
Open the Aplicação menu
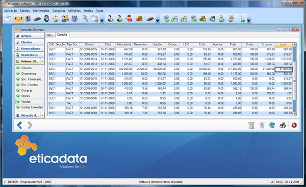[10, 11]
